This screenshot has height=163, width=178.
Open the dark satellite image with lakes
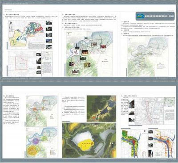(x=101, y=109)
